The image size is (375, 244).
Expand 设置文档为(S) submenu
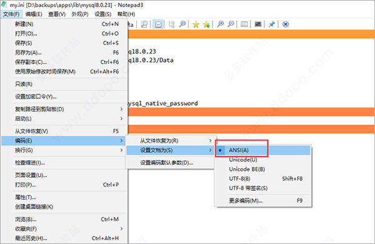[170, 150]
